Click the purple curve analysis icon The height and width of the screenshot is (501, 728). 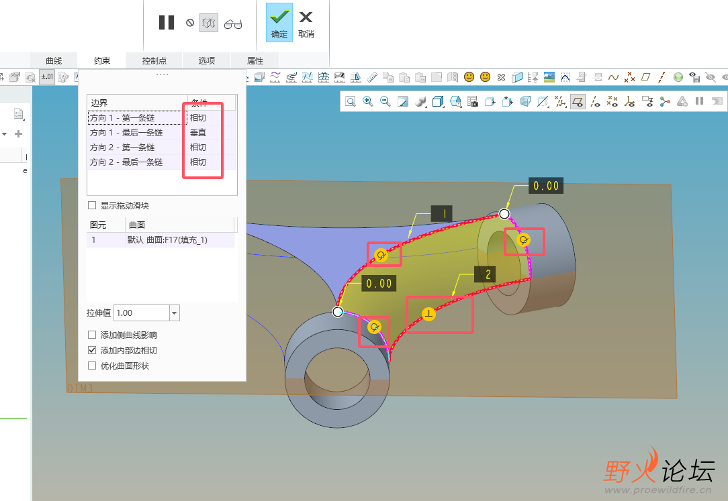tap(275, 76)
